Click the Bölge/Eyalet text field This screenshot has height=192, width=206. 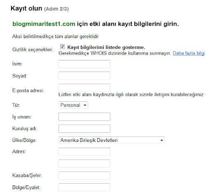pyautogui.click(x=84, y=187)
